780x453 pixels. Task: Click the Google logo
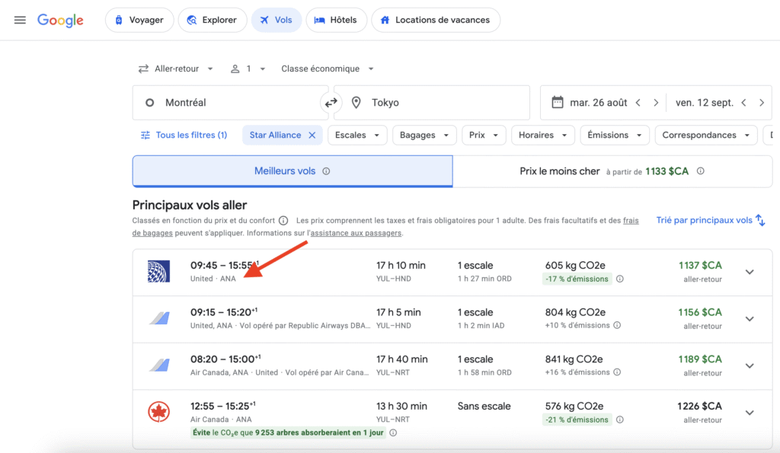(60, 21)
